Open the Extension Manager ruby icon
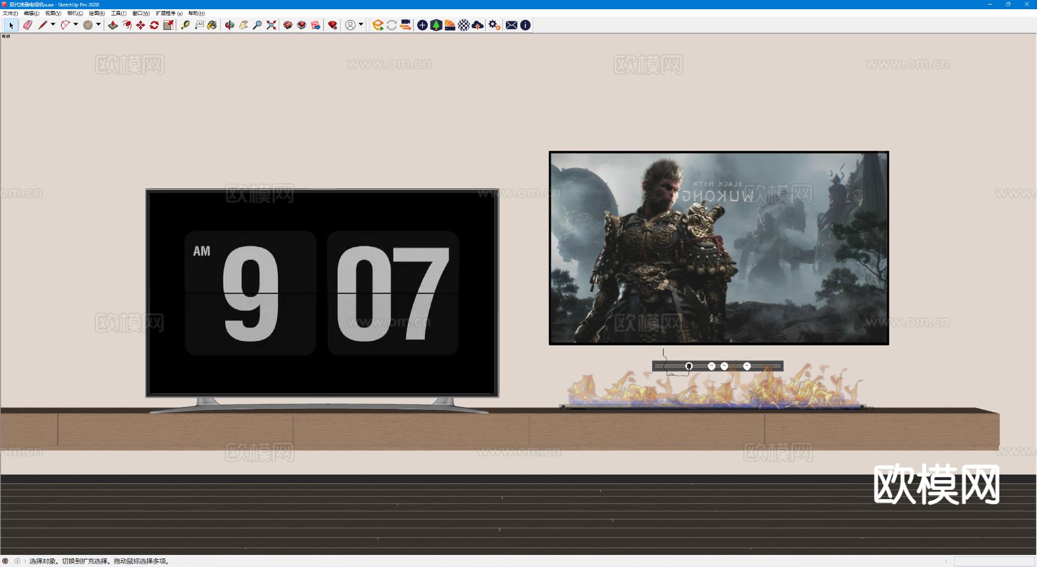This screenshot has height=567, width=1037. (x=332, y=25)
